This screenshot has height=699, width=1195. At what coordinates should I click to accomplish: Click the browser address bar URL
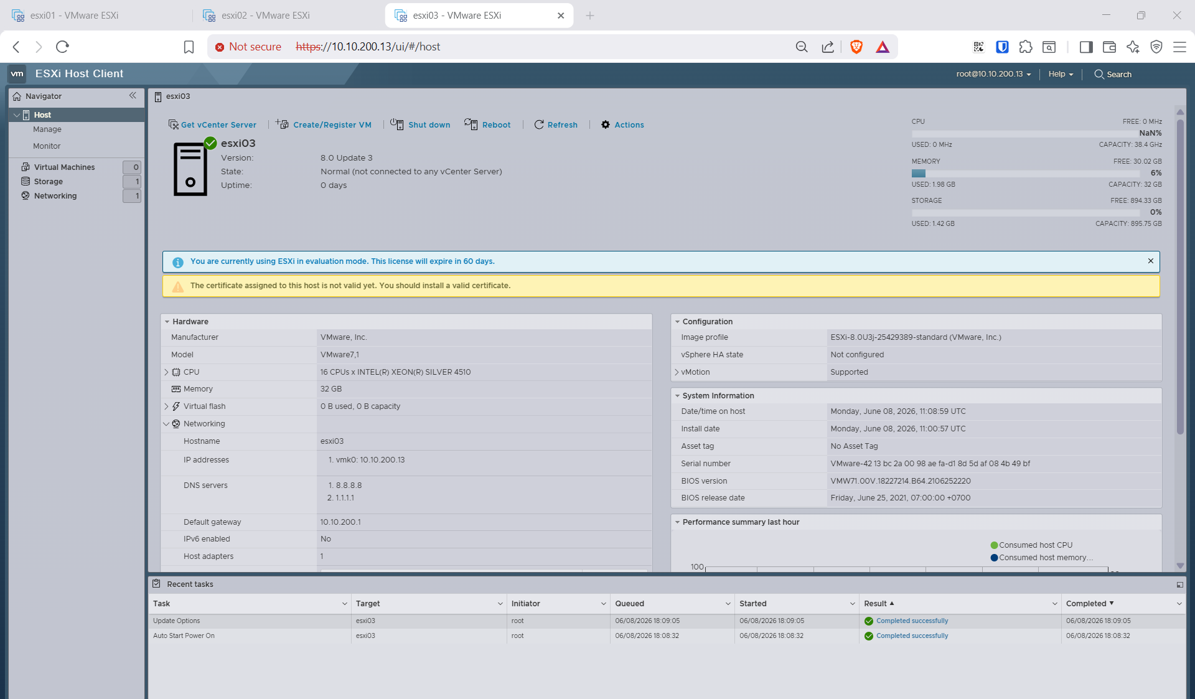368,47
